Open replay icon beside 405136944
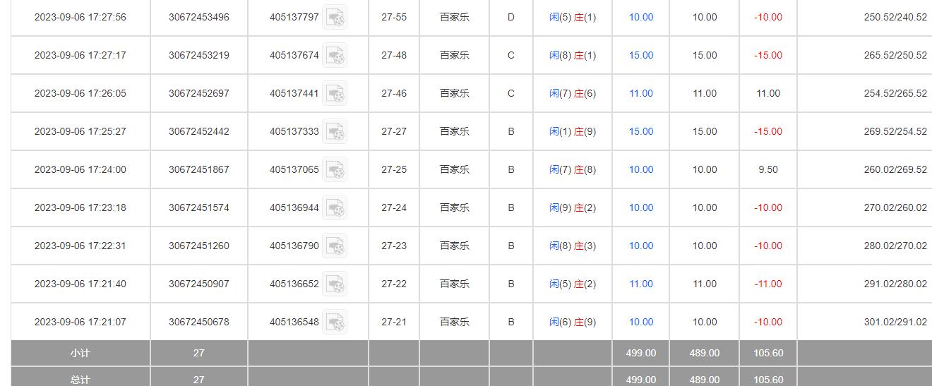The width and height of the screenshot is (932, 386). (335, 207)
